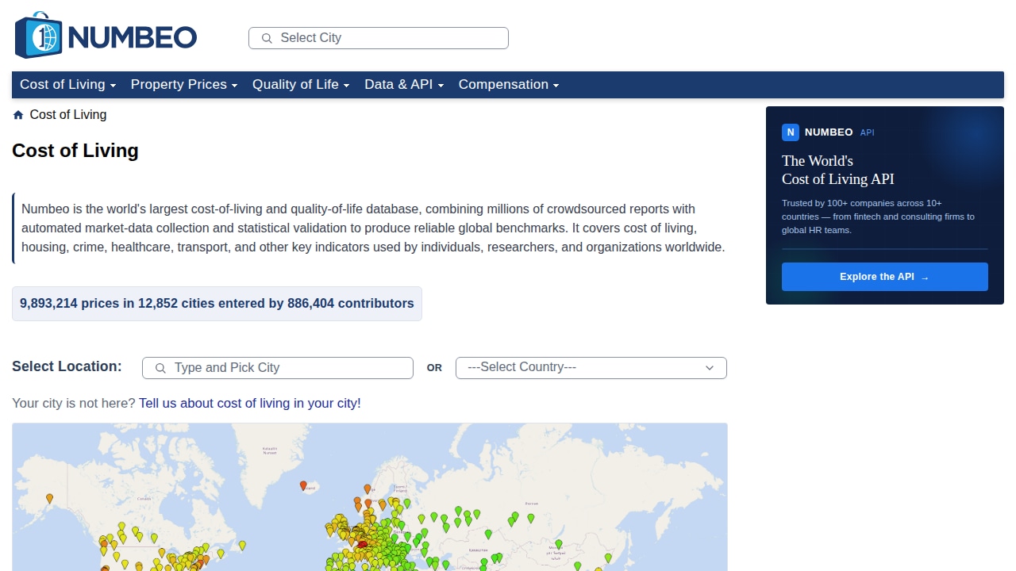Open the Quality of Life menu
This screenshot has width=1016, height=571.
tap(301, 85)
